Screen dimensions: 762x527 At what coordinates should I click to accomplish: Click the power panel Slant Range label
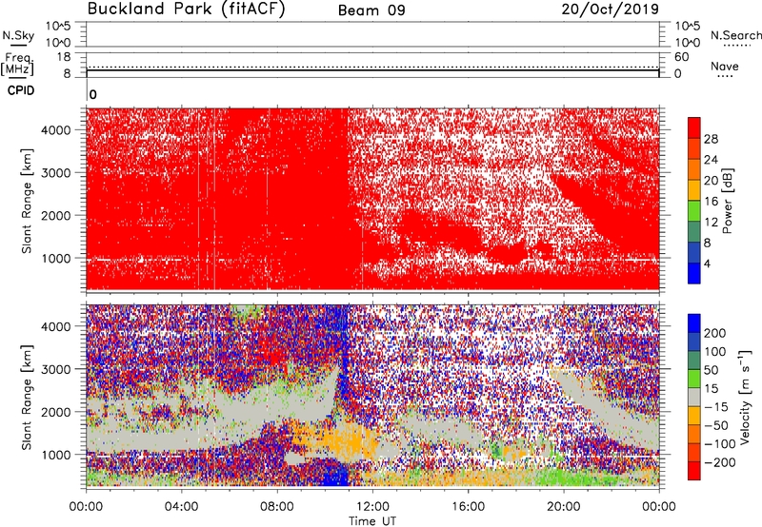pyautogui.click(x=27, y=201)
